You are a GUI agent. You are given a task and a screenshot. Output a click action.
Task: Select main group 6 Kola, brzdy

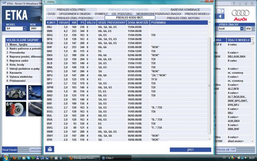click(x=24, y=65)
